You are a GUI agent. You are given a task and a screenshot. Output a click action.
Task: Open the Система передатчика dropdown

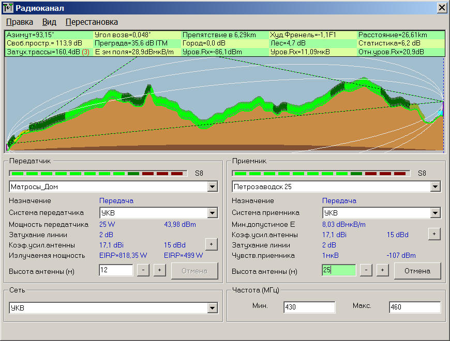coord(212,213)
